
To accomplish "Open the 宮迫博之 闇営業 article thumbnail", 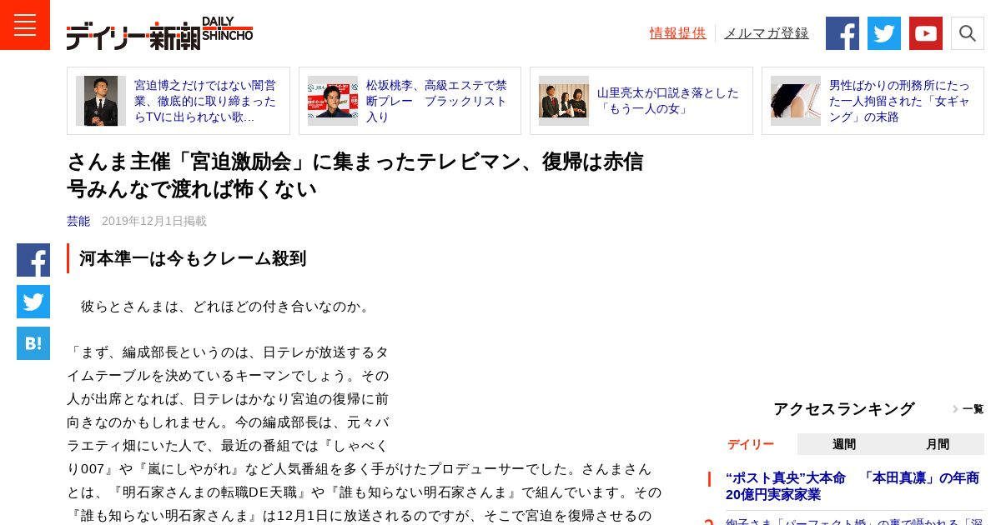I will point(101,101).
